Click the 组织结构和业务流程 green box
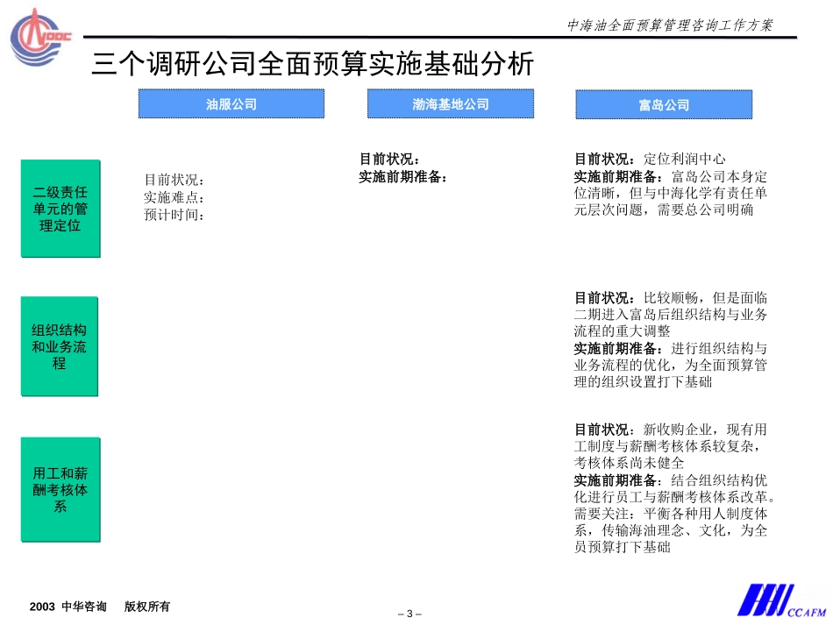This screenshot has height=625, width=833. pos(60,346)
